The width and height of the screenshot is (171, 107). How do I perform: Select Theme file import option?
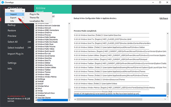(34, 18)
